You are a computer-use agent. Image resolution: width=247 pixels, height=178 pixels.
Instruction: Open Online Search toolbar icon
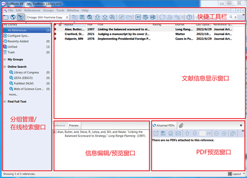pos(90,17)
